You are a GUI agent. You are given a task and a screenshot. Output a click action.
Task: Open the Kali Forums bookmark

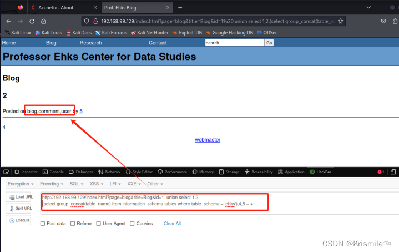point(111,33)
